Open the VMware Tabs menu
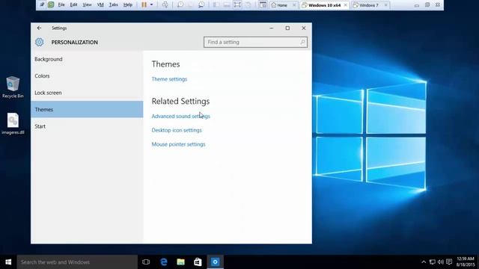Screen dimensions: 479x269 tap(114, 5)
